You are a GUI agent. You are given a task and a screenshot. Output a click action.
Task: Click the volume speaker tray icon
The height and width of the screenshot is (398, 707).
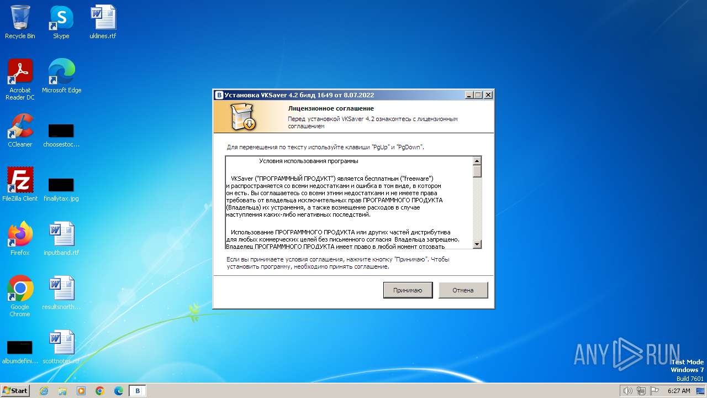[627, 391]
